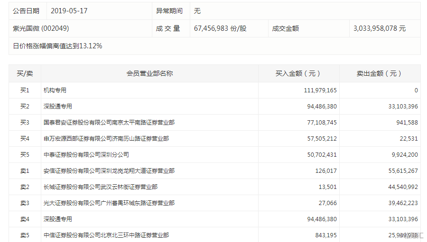Click the 卖1 rank cell

(x=25, y=171)
